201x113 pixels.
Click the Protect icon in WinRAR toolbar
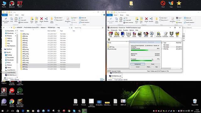point(171,35)
